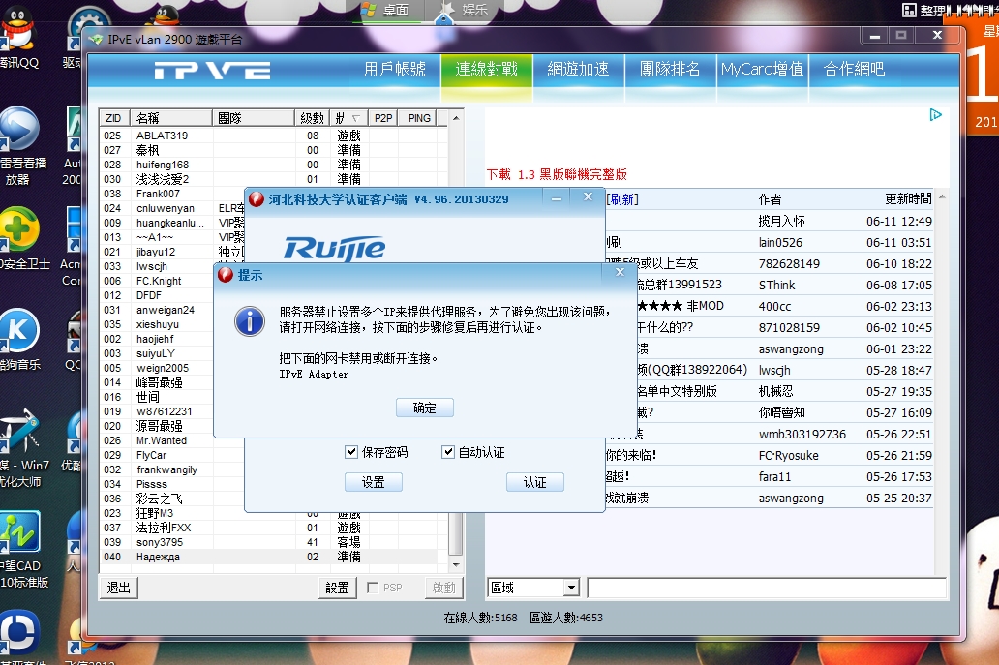This screenshot has height=665, width=999.
Task: Select player ABLAT319 in the list
Action: click(274, 136)
